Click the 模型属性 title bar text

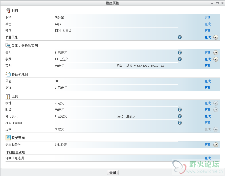(x=112, y=3)
